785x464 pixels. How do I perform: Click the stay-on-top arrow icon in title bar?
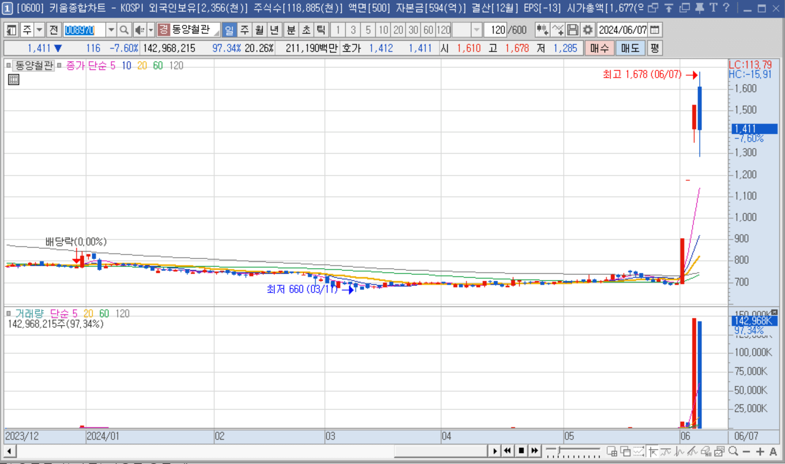point(668,8)
